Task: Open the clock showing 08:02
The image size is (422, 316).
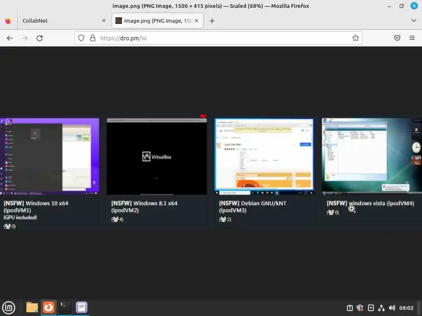Action: point(406,308)
